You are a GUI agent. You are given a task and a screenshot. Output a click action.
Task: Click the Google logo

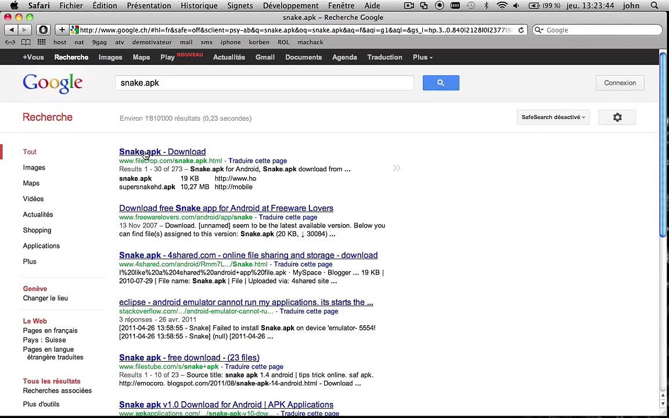[x=52, y=83]
